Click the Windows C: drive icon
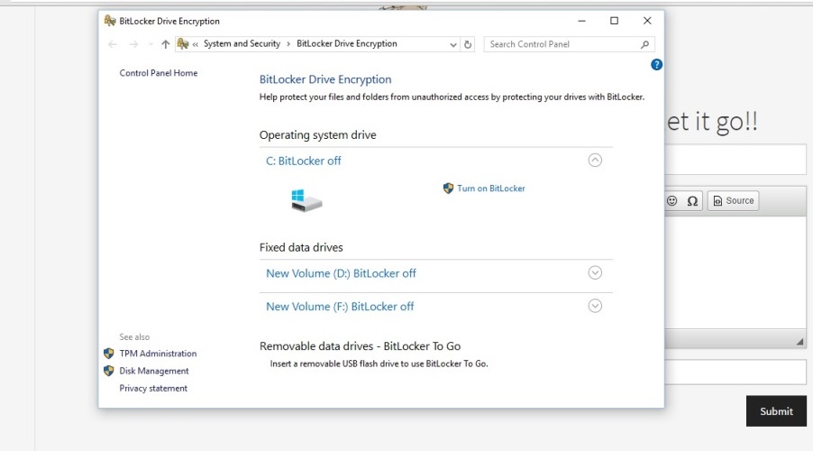Image resolution: width=813 pixels, height=451 pixels. coord(306,200)
